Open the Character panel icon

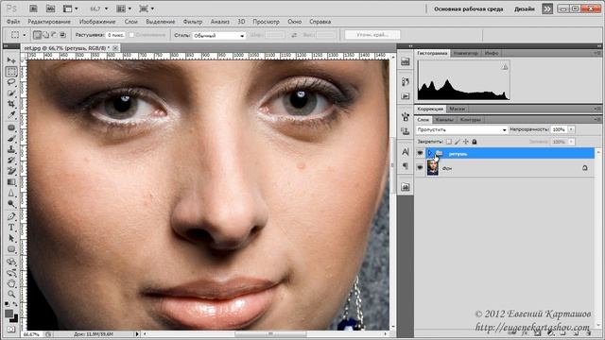[x=406, y=152]
